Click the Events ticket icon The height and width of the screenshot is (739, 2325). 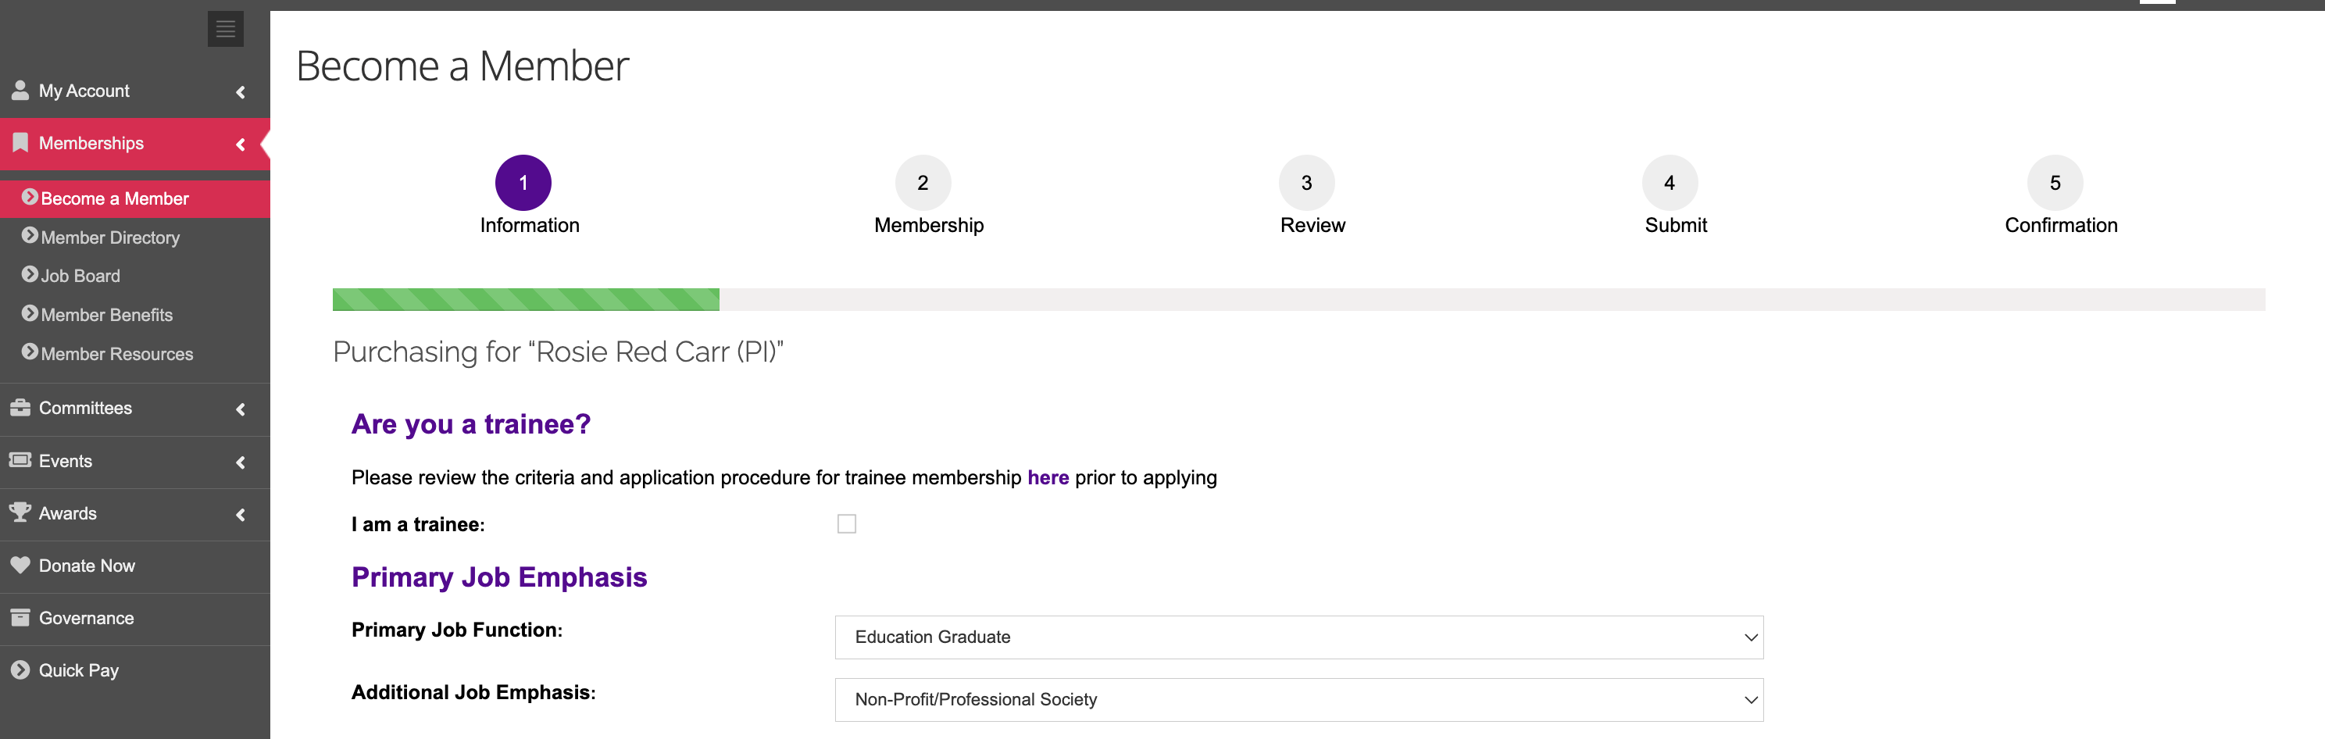click(20, 460)
